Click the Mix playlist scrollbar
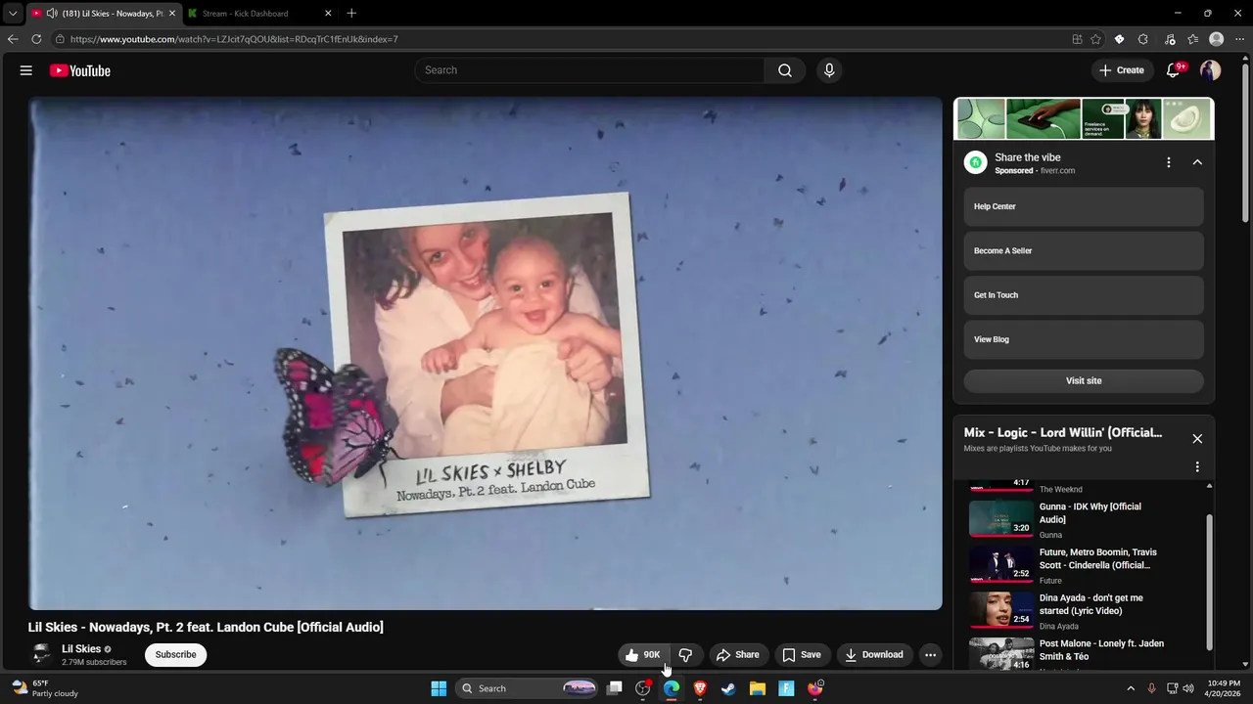This screenshot has width=1253, height=704. (1209, 582)
